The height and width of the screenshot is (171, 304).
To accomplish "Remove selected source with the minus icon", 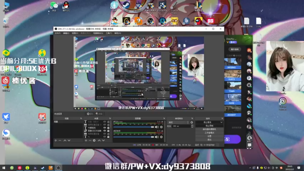I will 90,140.
